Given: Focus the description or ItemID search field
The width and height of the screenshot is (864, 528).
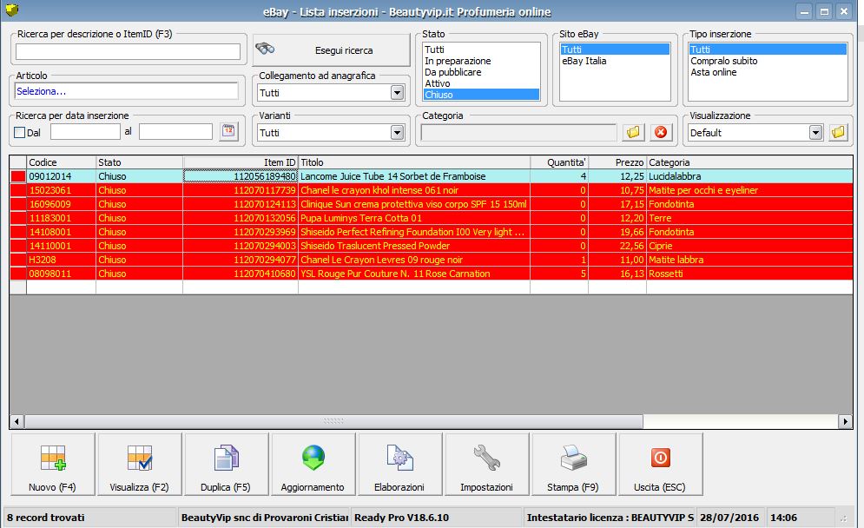Looking at the screenshot, I should (127, 51).
